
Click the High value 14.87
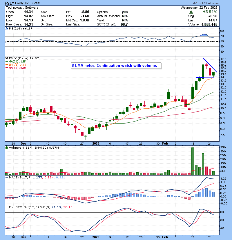28,16
